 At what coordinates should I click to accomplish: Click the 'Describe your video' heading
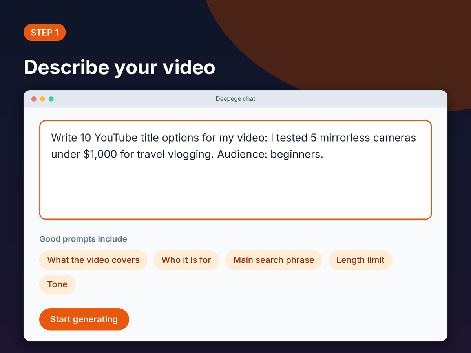[x=120, y=67]
